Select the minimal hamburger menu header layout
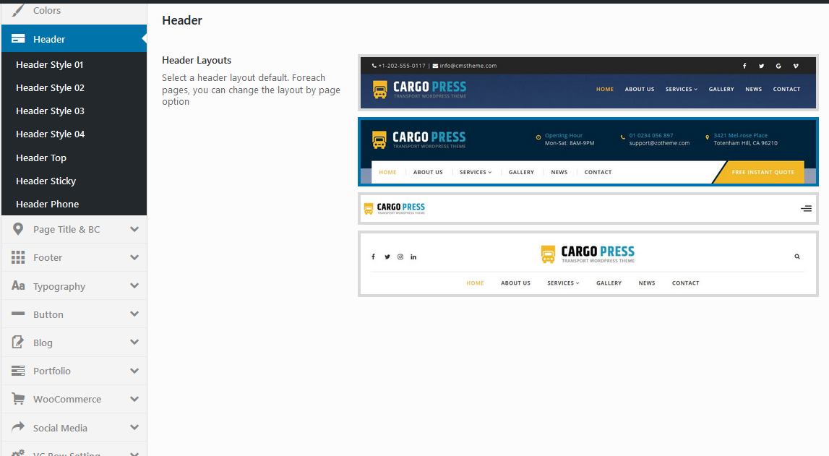Image resolution: width=829 pixels, height=456 pixels. click(x=588, y=208)
